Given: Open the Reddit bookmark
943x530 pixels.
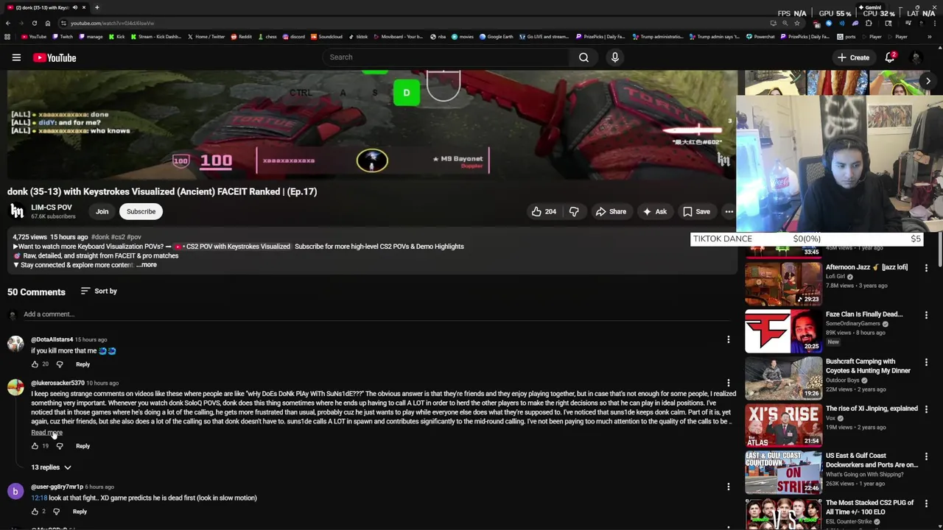Looking at the screenshot, I should pyautogui.click(x=242, y=37).
